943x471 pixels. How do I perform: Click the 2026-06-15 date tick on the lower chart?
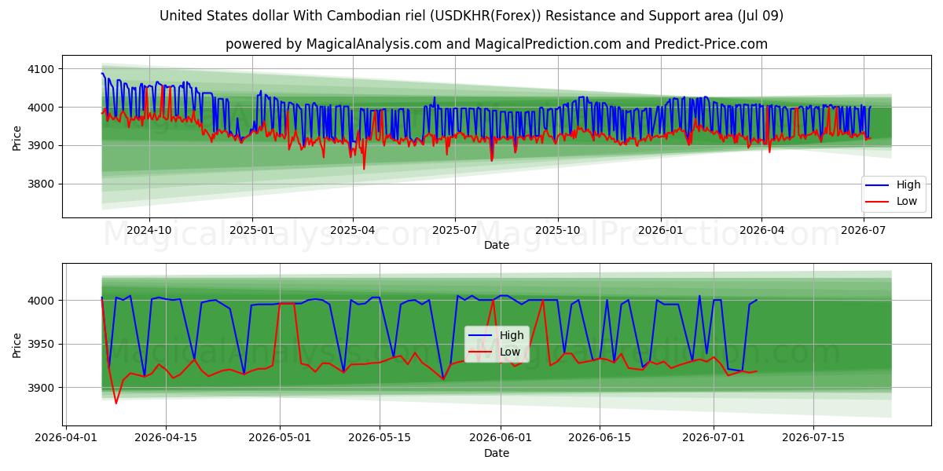(x=600, y=438)
